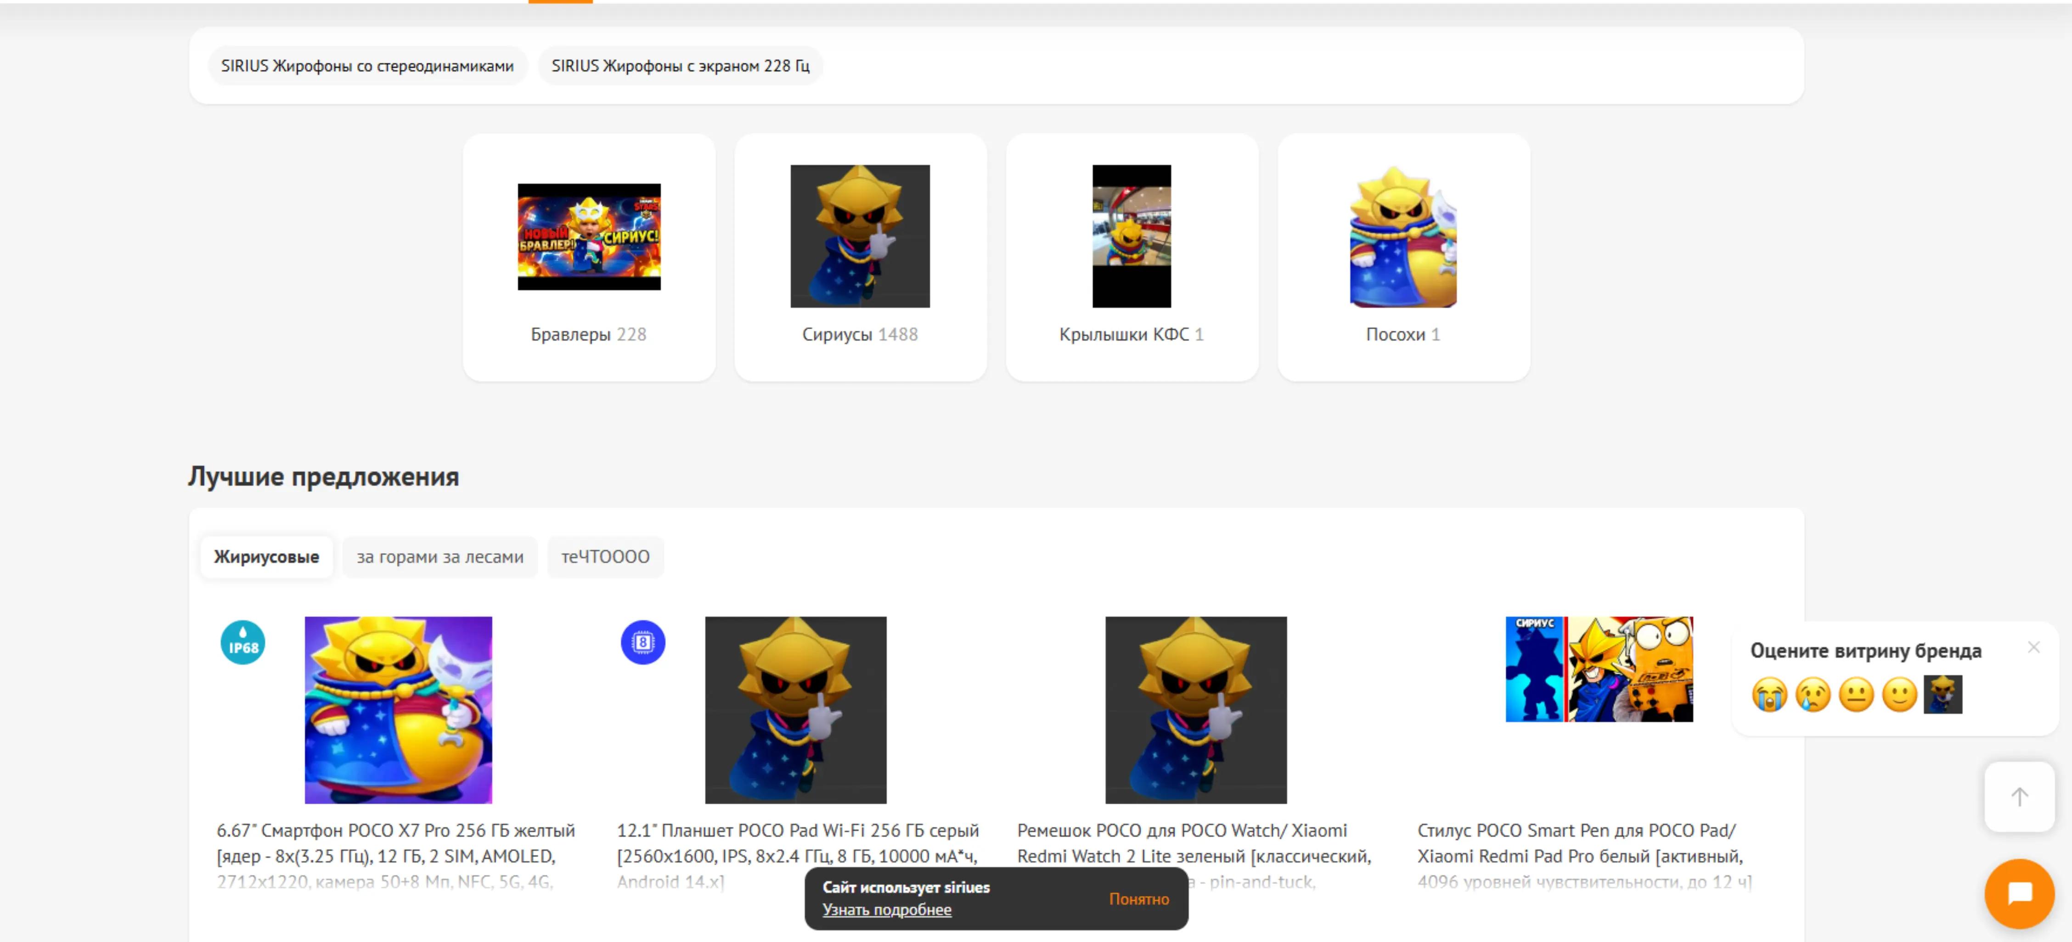Viewport: 2072px width, 942px height.
Task: Click the crying face rating emoji
Action: click(x=1769, y=695)
